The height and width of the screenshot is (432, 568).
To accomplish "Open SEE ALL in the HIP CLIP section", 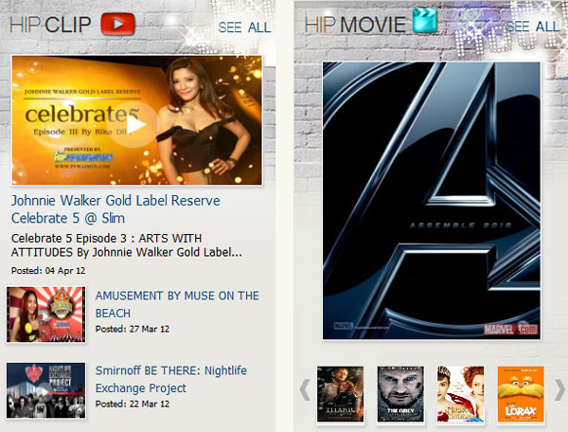I will [244, 27].
